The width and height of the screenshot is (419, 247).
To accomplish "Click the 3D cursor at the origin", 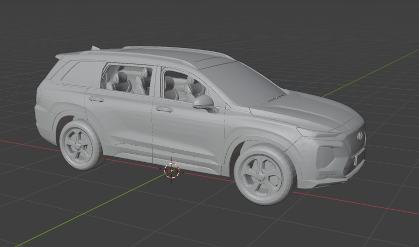I will tap(172, 170).
